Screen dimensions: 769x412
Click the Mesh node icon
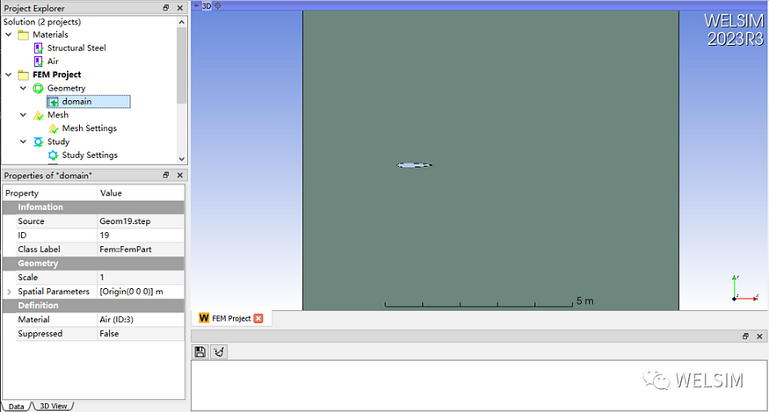point(39,115)
